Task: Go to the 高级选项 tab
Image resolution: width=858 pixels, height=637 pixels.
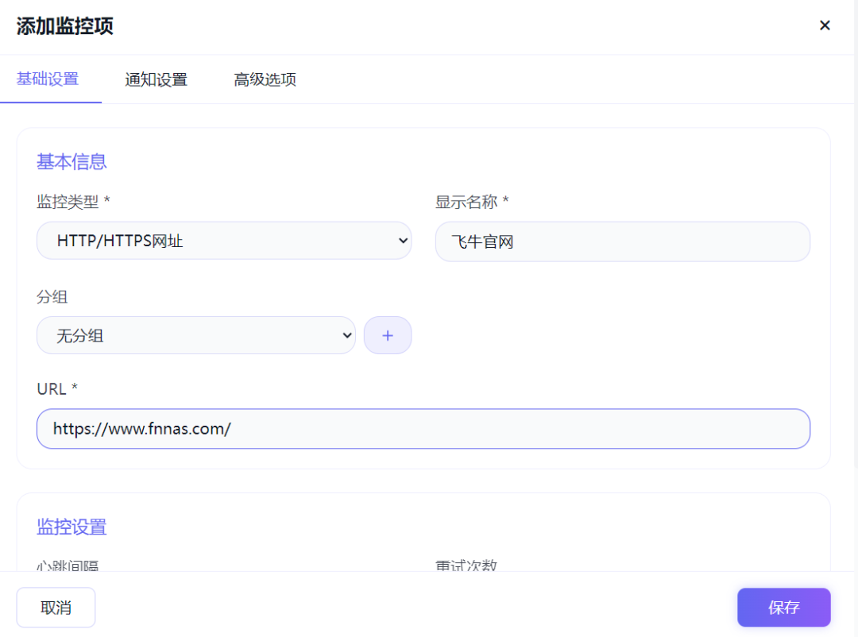Action: pos(265,80)
